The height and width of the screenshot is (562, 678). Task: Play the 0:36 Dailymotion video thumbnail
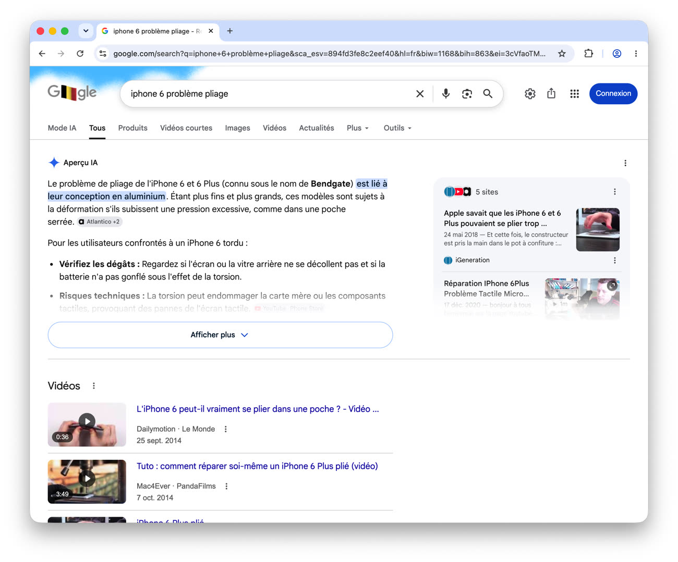(87, 424)
